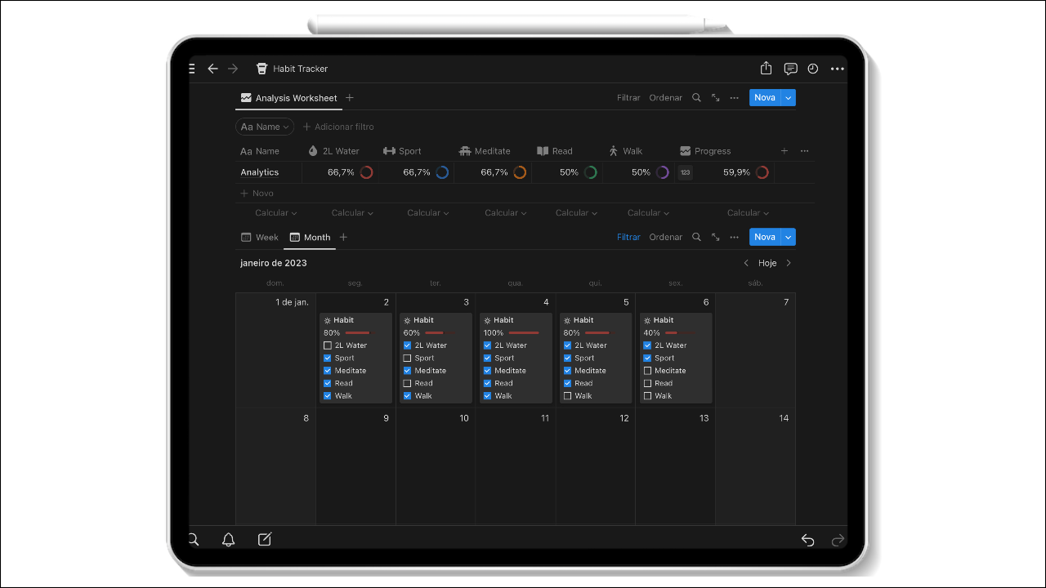Uncheck 2L Water on January 6

pyautogui.click(x=648, y=345)
